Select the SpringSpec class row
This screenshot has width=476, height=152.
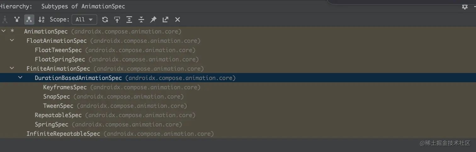(x=51, y=124)
